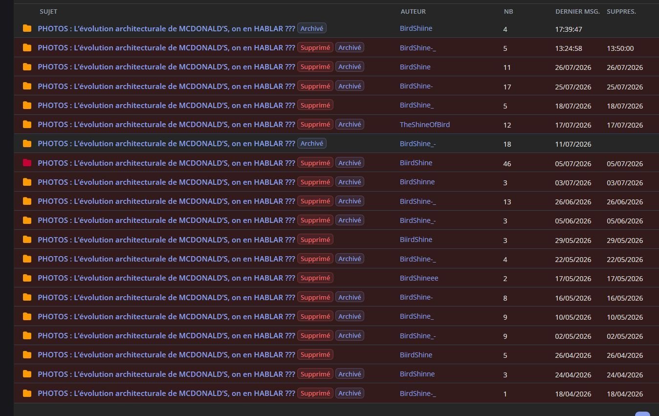Open author BirdShine_ on the 18/07/2026 row

point(417,105)
